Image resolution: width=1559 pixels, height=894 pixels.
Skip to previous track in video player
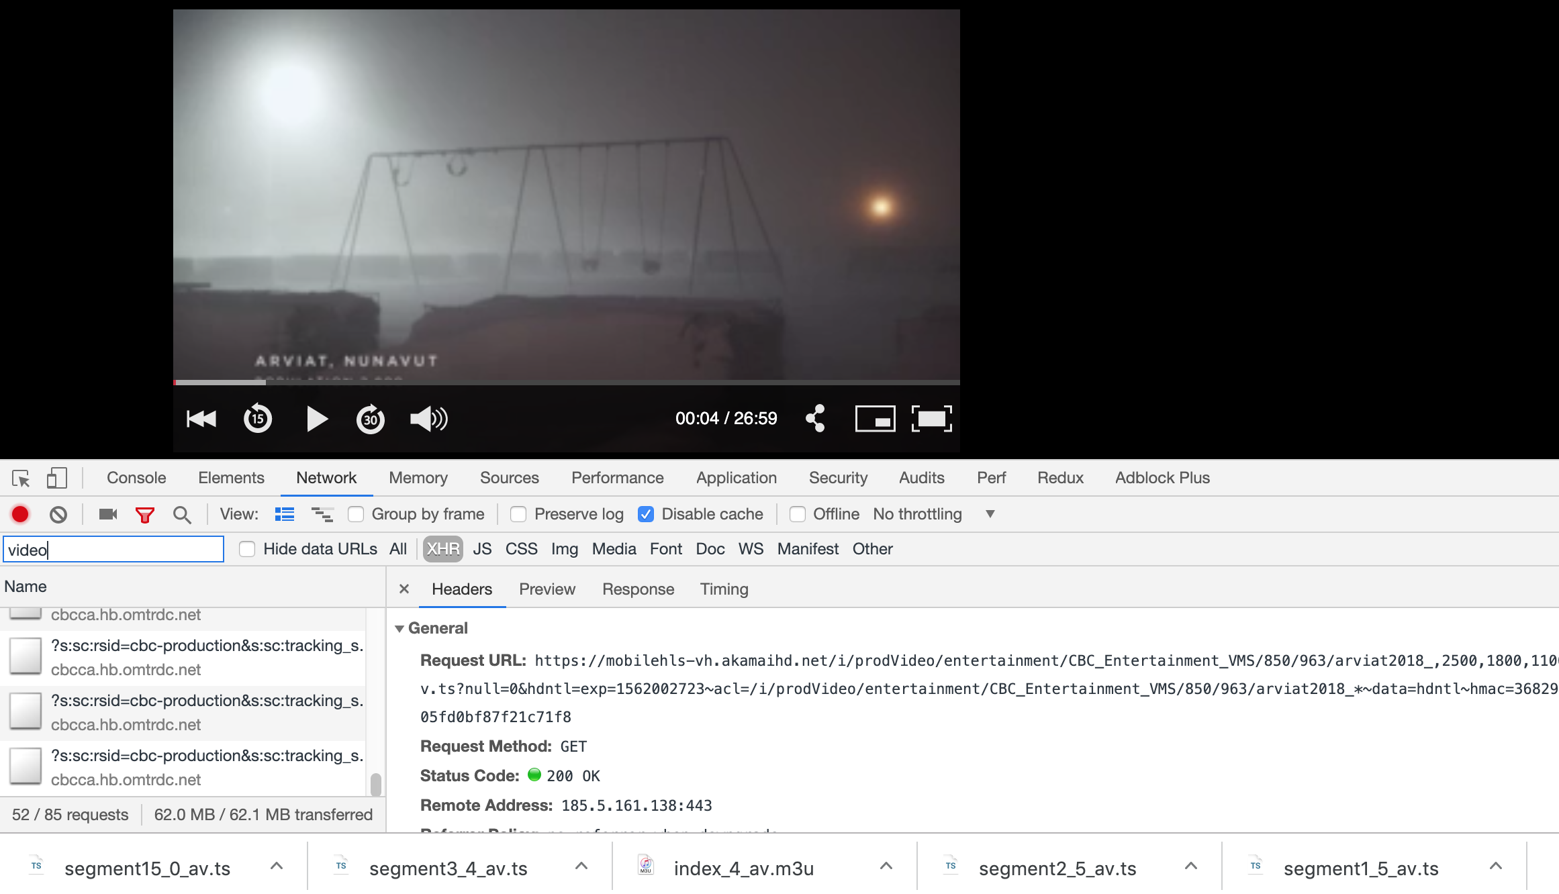[201, 419]
